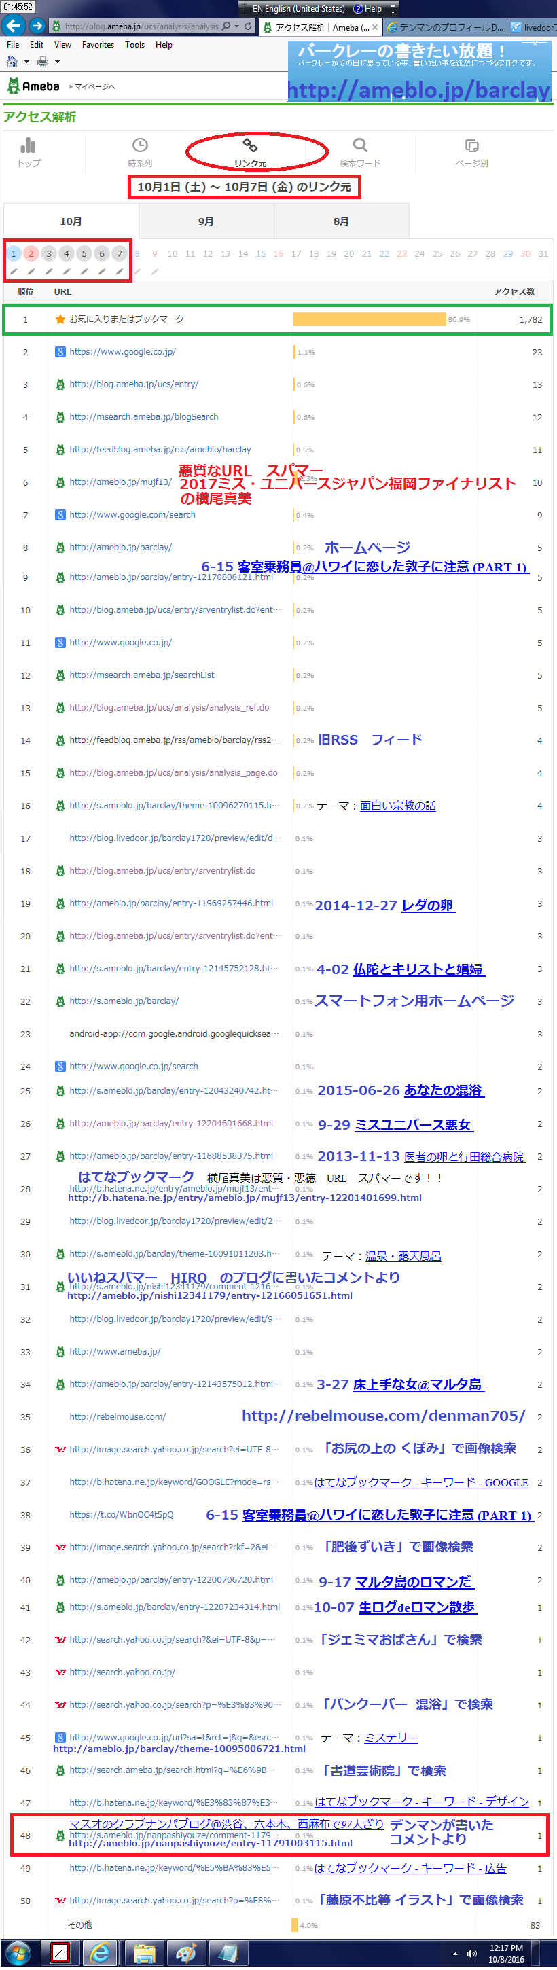Open the ページ別 pages icon
This screenshot has width=557, height=1970.
click(x=471, y=145)
